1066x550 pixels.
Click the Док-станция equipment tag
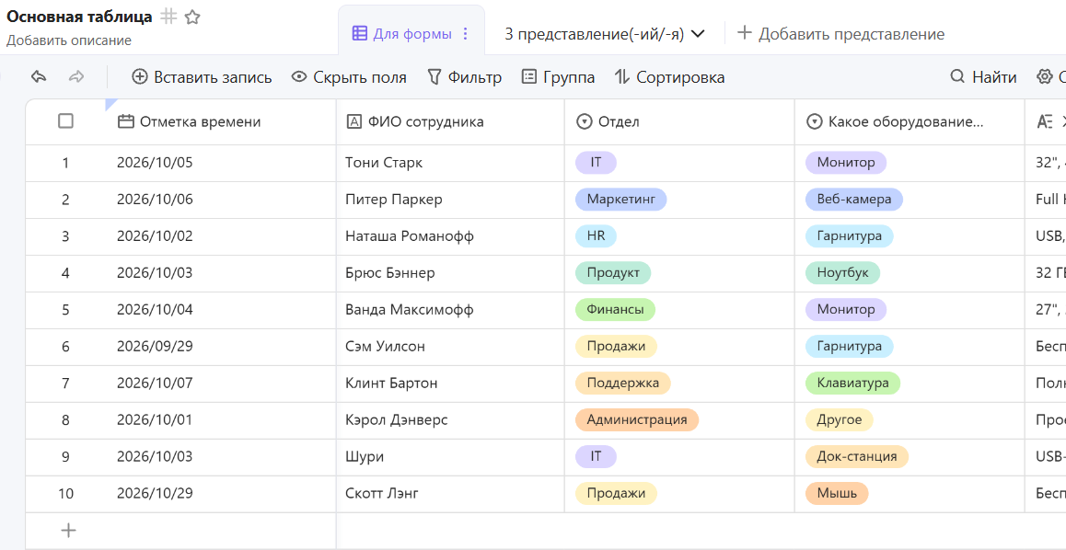(x=857, y=455)
